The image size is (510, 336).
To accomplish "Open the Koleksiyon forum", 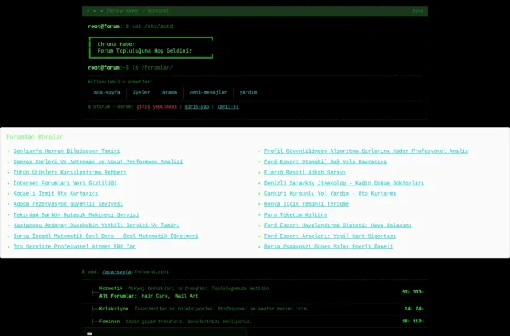I will [x=114, y=309].
